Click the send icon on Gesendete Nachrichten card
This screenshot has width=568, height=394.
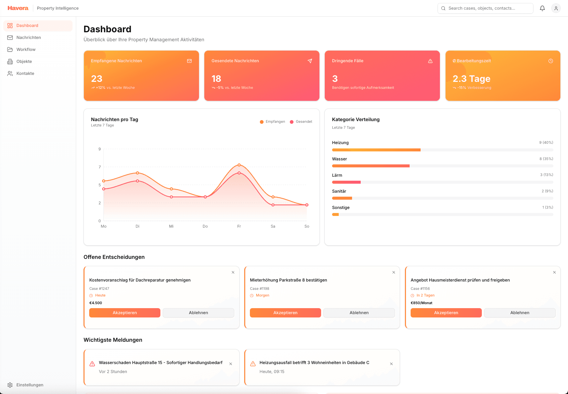(x=310, y=61)
